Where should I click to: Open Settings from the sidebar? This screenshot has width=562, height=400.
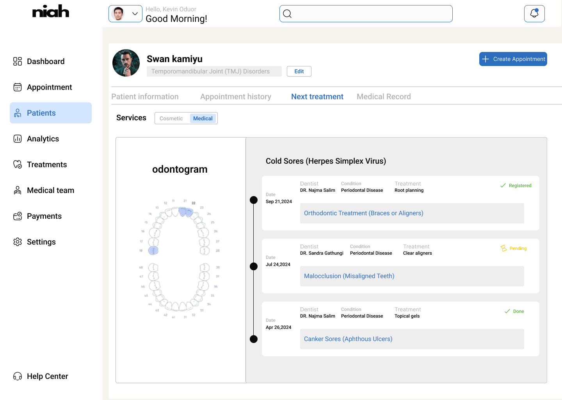(x=34, y=242)
